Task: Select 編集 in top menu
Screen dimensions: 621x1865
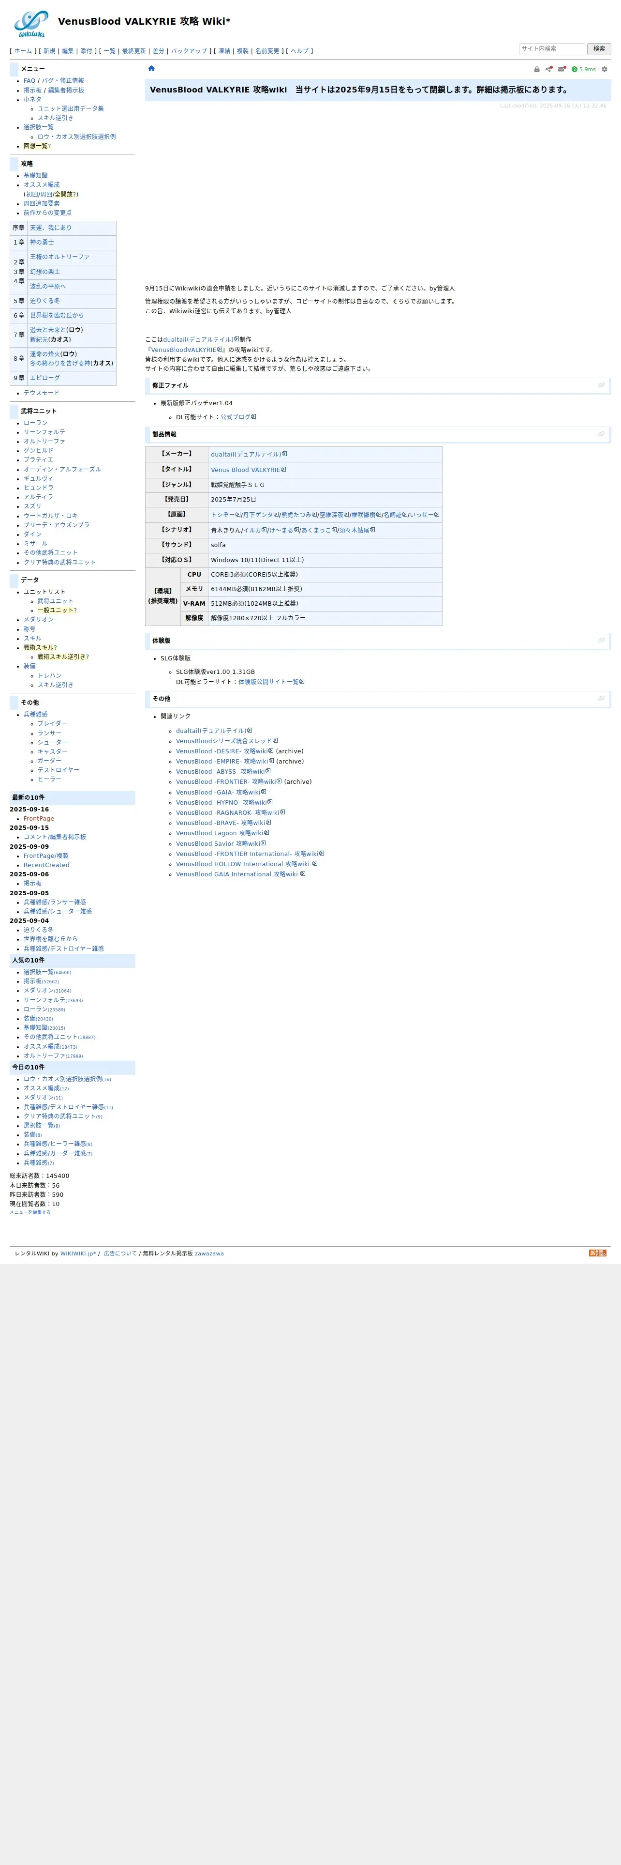Action: click(x=68, y=51)
